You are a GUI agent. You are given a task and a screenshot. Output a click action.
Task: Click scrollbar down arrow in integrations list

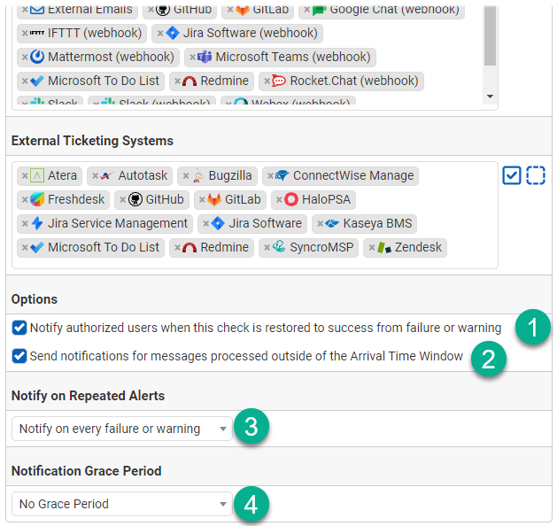[x=491, y=97]
